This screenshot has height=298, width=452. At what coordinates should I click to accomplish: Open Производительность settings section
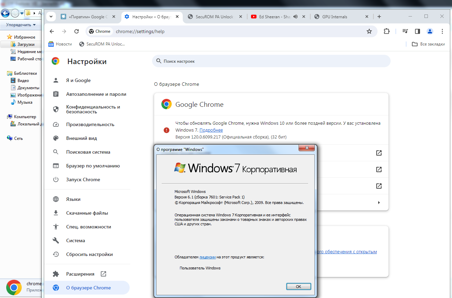pos(87,124)
